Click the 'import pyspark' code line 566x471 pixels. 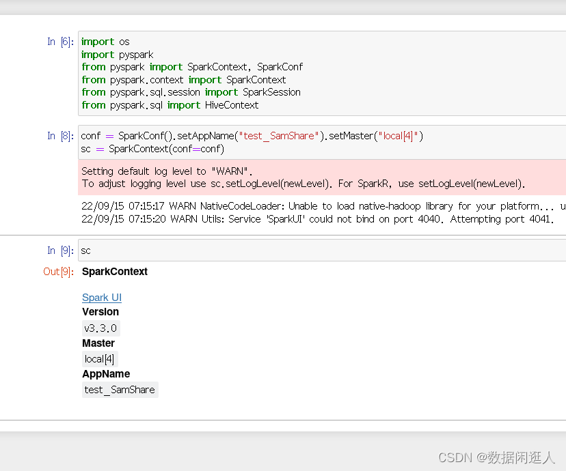click(118, 55)
